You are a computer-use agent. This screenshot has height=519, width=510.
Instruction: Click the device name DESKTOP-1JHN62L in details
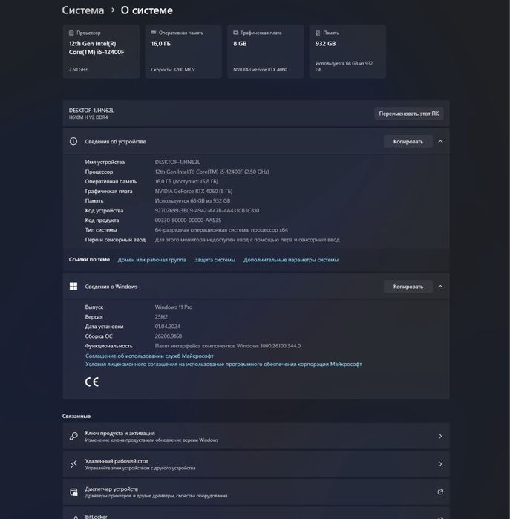pos(177,162)
